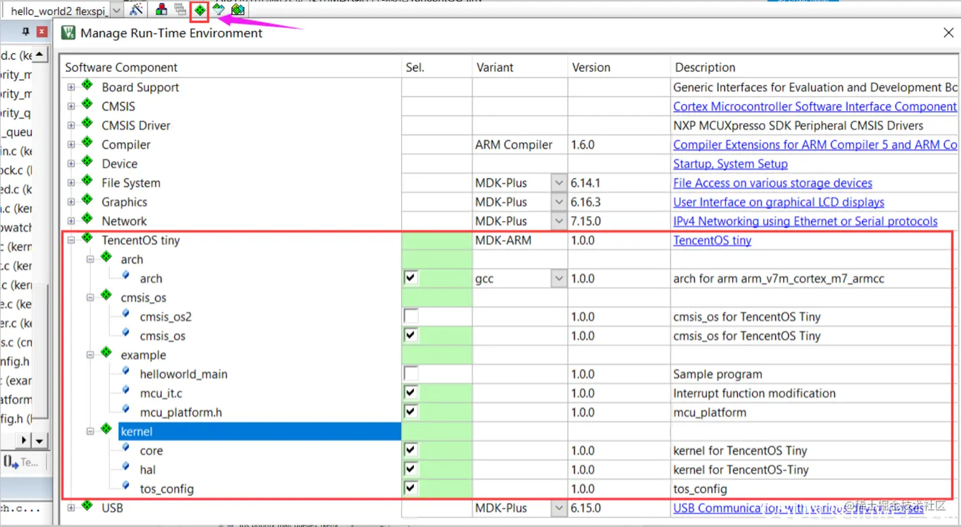Image resolution: width=961 pixels, height=527 pixels.
Task: Select the highlighted kernel tree row
Action: (260, 431)
